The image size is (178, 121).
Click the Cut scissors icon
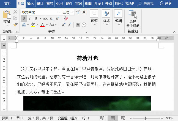click(15, 12)
